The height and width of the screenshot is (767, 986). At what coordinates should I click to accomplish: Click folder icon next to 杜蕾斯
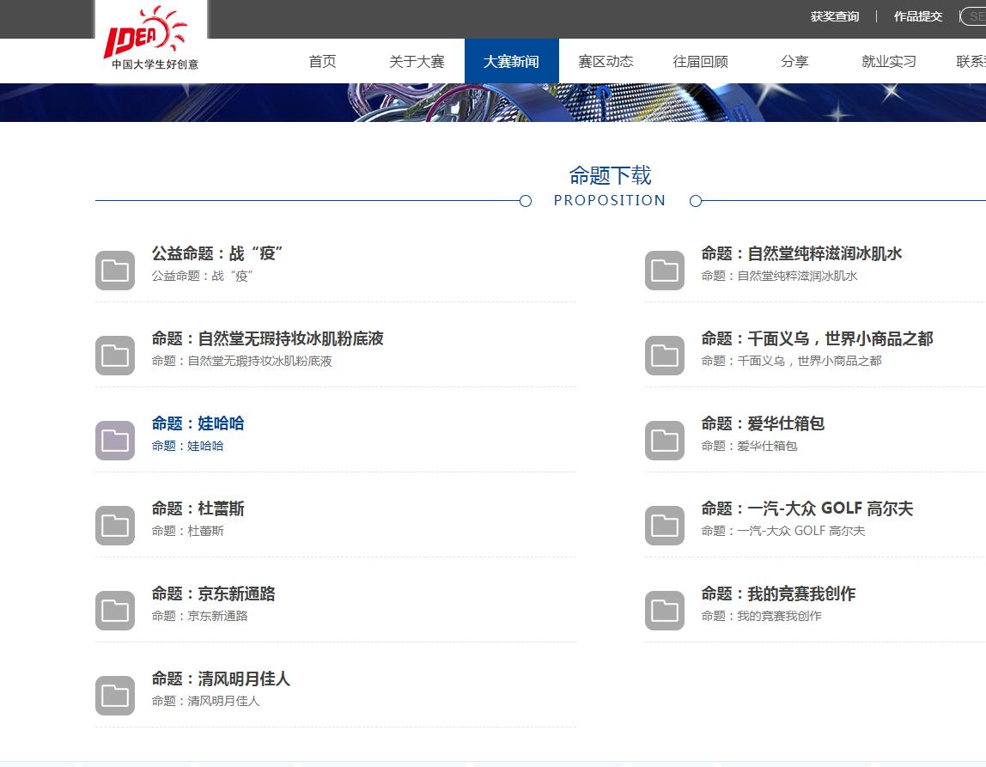(x=115, y=526)
